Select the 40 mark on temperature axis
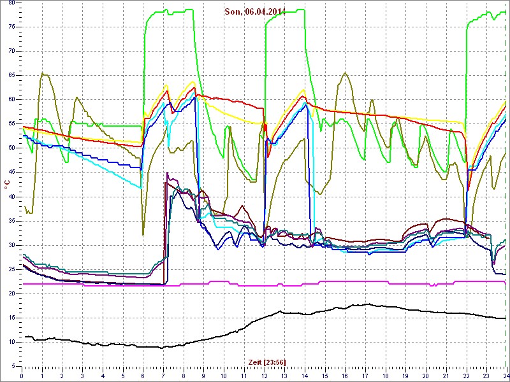This screenshot has height=382, width=510. pyautogui.click(x=11, y=197)
